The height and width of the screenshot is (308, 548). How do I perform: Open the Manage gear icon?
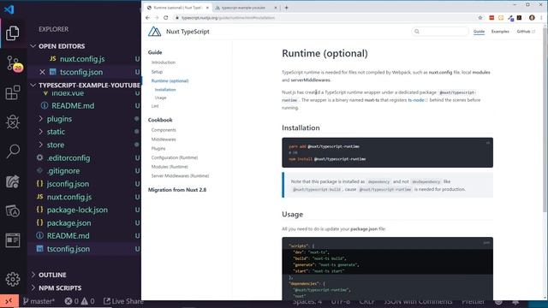13,279
